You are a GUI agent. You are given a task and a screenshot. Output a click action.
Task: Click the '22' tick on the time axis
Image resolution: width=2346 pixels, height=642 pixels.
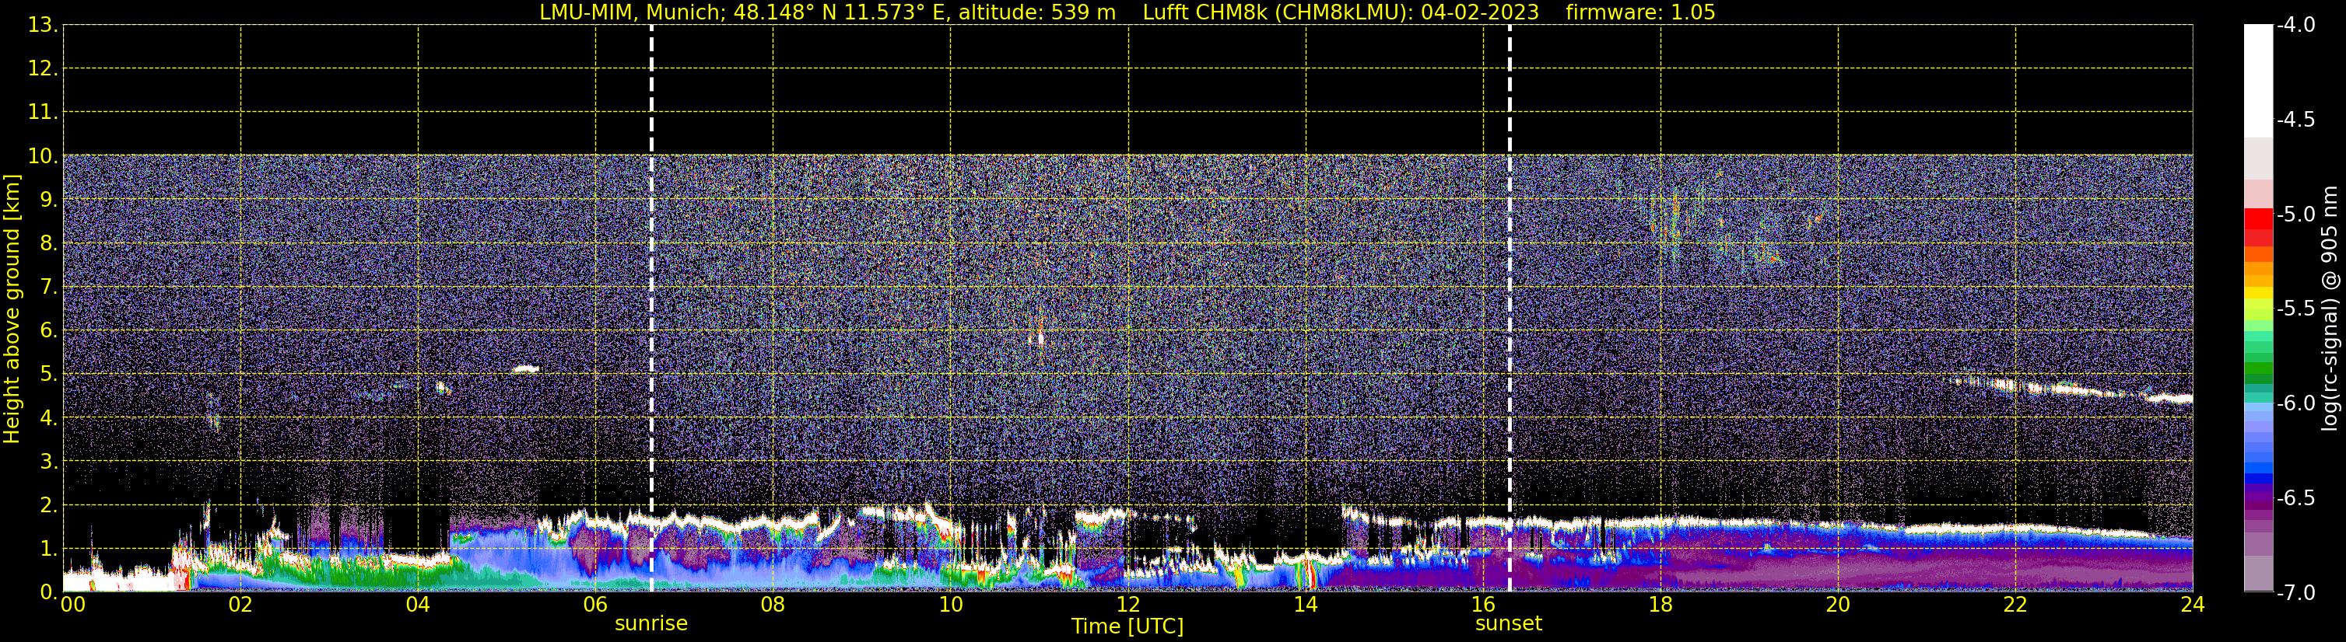click(x=2016, y=605)
